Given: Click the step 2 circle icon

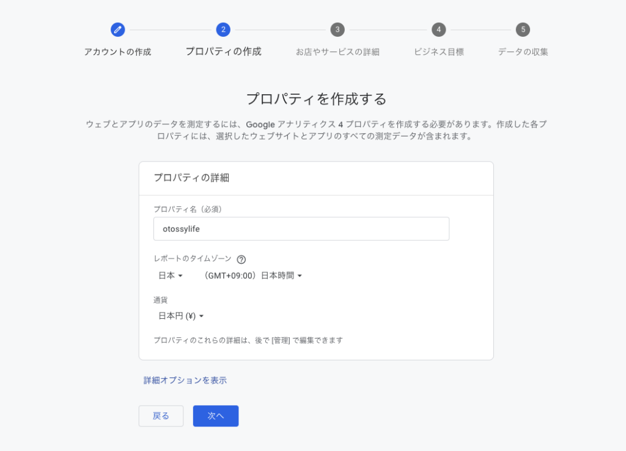Looking at the screenshot, I should [x=223, y=29].
